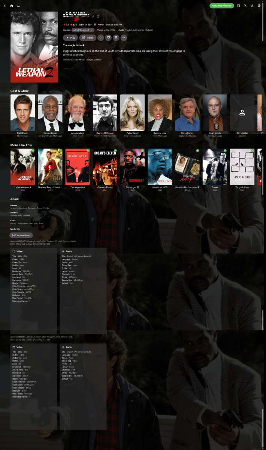The image size is (266, 450).
Task: Open Mel Gibson cast card
Action: (x=23, y=112)
